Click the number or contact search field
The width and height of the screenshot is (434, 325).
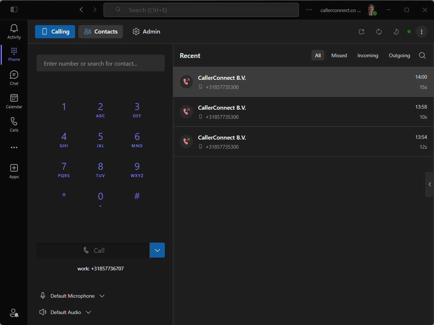[x=100, y=63]
